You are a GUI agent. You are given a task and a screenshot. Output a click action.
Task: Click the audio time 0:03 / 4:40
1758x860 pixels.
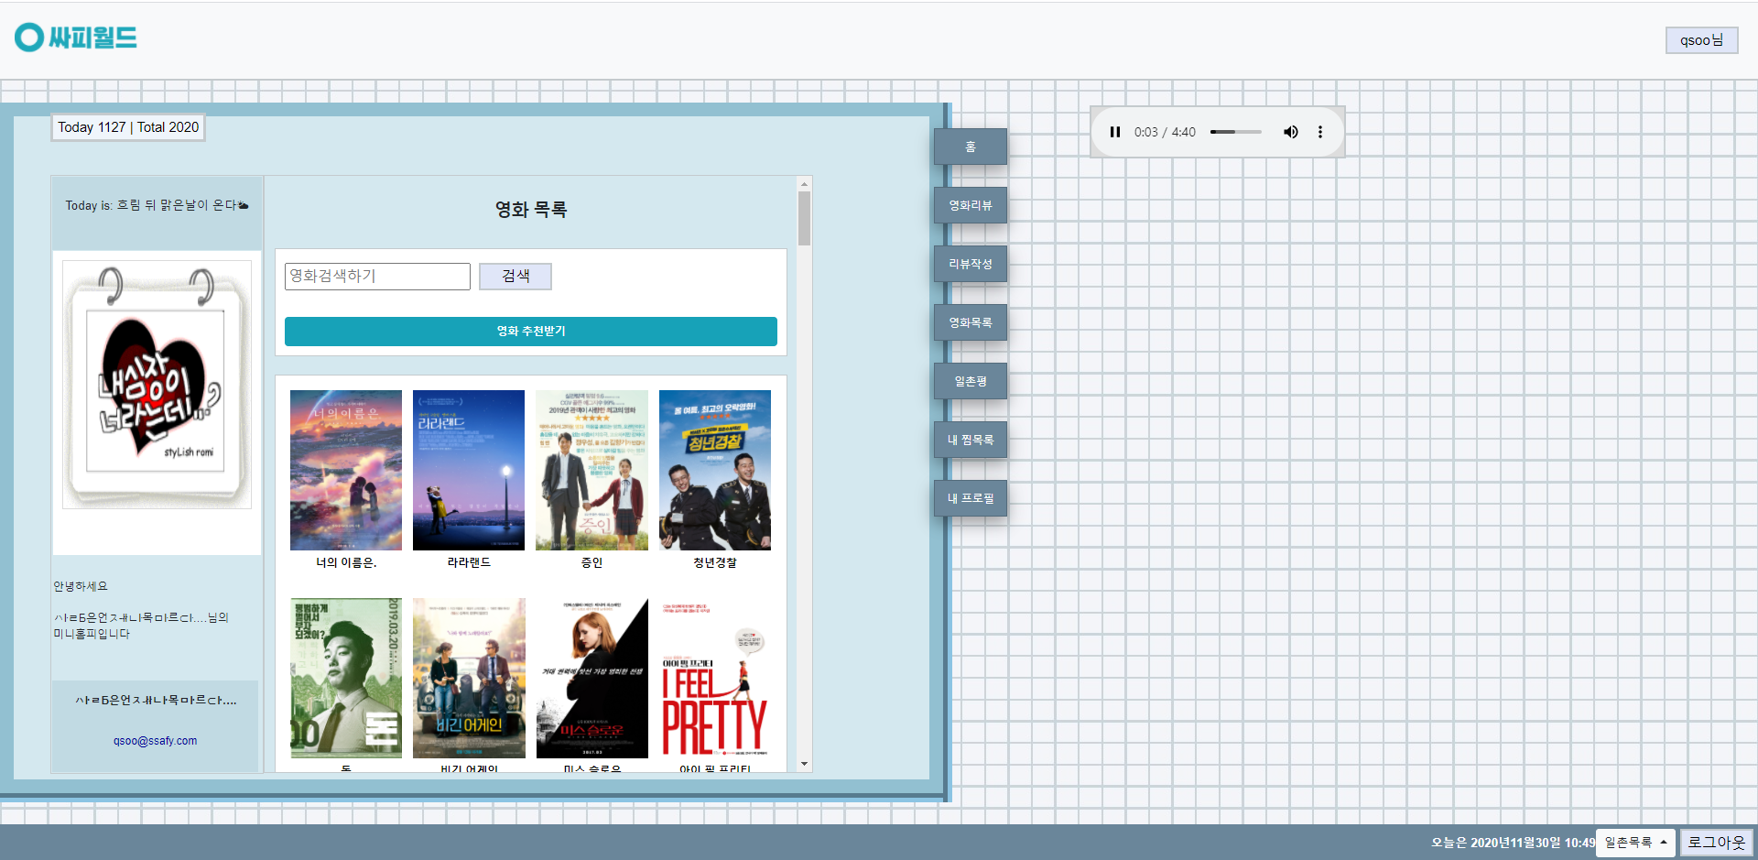tap(1165, 132)
